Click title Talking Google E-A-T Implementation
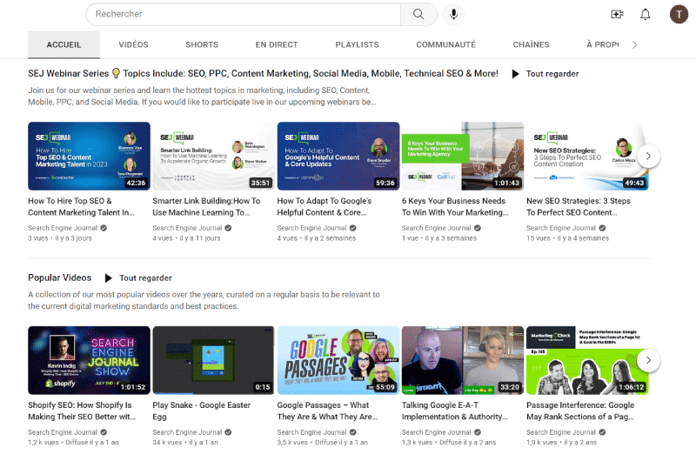696x461 pixels. 454,411
